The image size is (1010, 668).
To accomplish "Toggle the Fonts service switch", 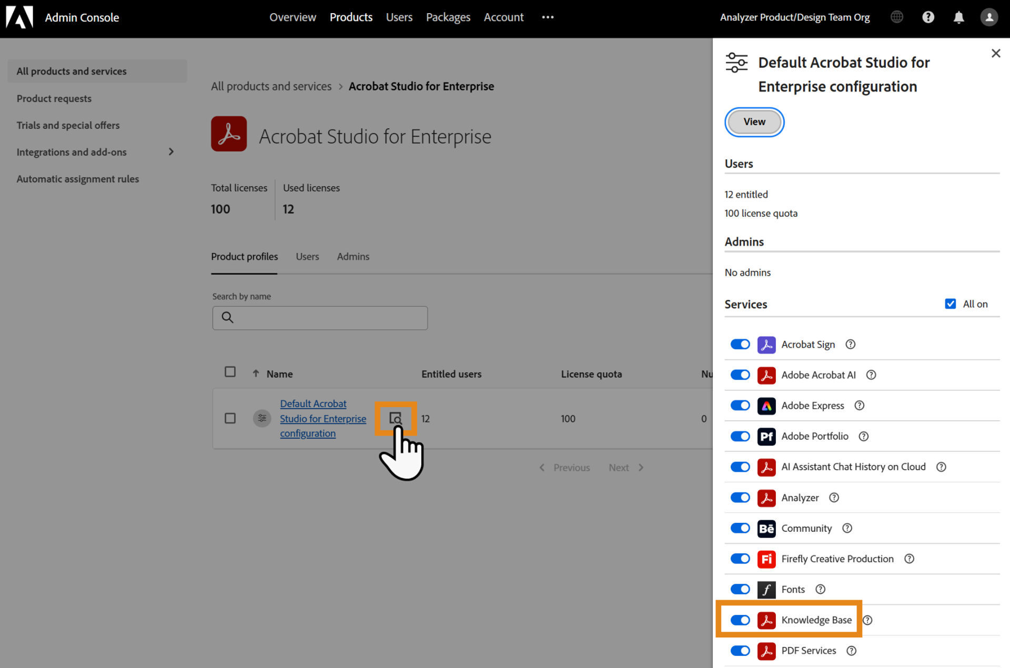I will coord(740,589).
